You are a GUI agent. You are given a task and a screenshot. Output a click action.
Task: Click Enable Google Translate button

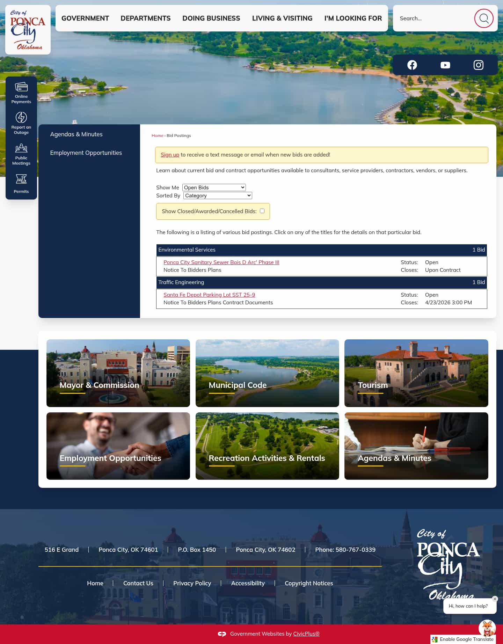click(463, 639)
